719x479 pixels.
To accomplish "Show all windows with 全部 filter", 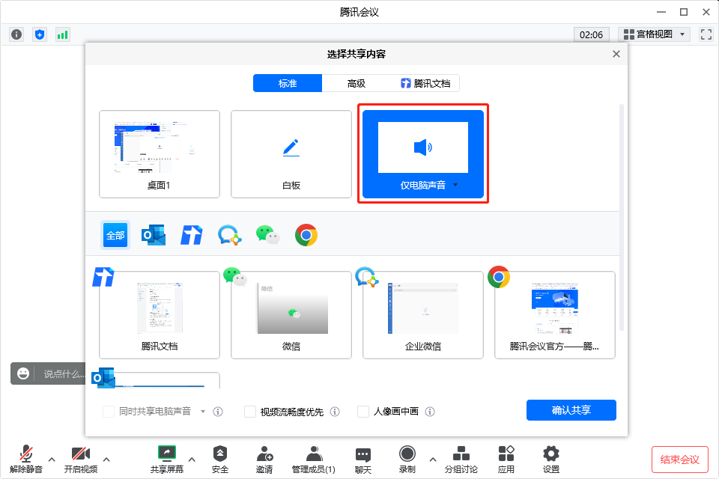I will pyautogui.click(x=115, y=235).
